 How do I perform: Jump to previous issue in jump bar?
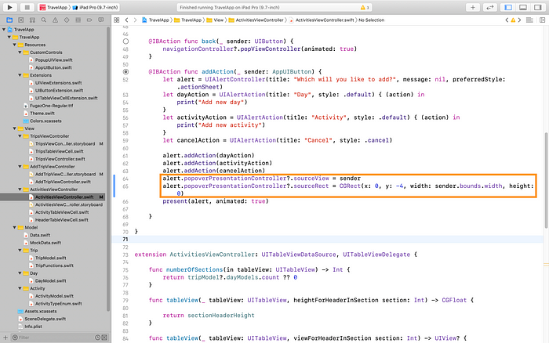point(507,20)
